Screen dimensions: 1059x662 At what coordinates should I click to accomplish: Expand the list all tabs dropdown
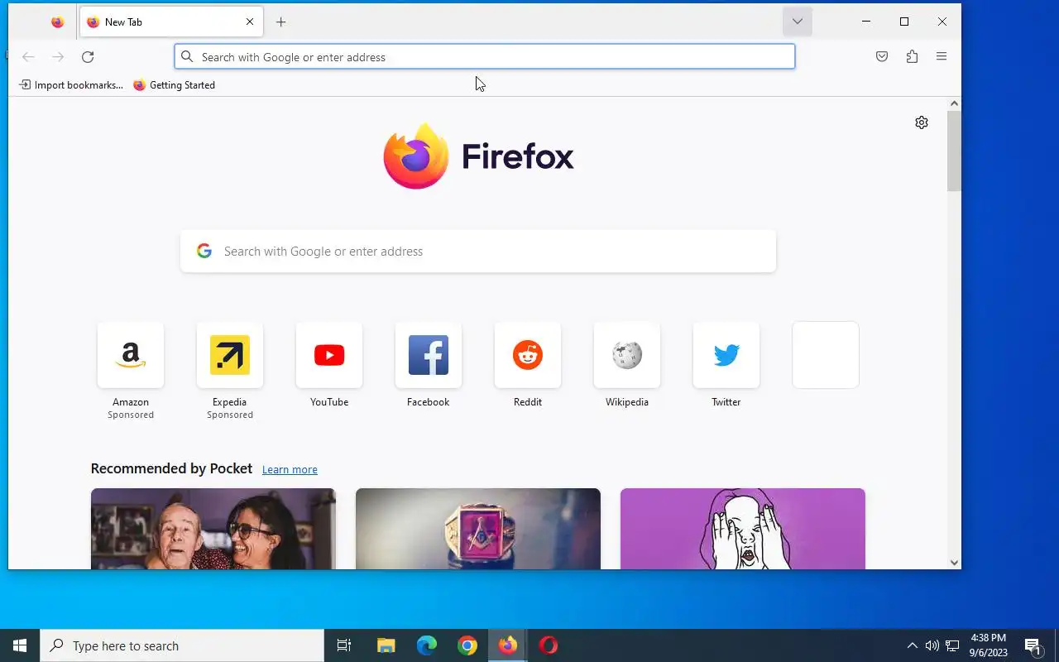point(798,22)
